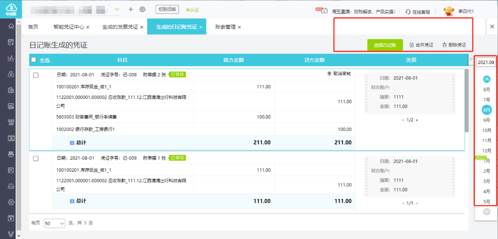This screenshot has width=498, height=239.
Task: Open the settings gear in left sidebar
Action: (11, 202)
